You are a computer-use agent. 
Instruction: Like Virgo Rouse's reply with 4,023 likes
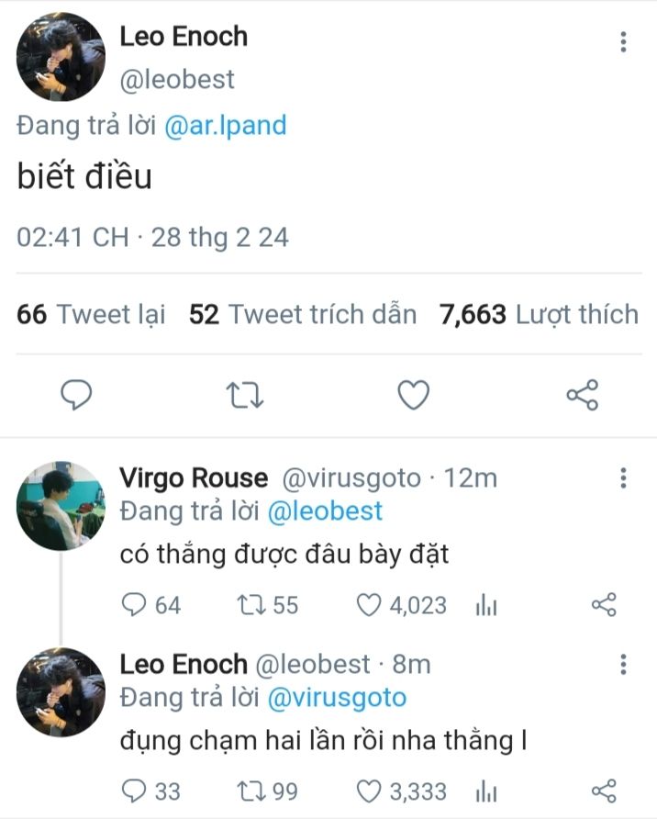tap(368, 605)
